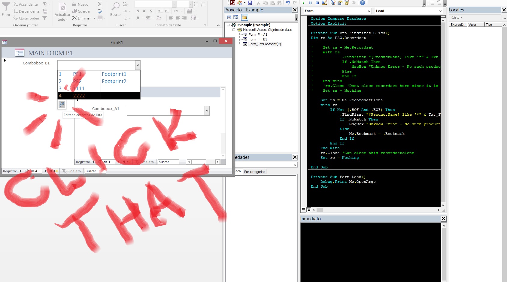Align text left in ribbon
507x282 pixels.
tap(171, 18)
